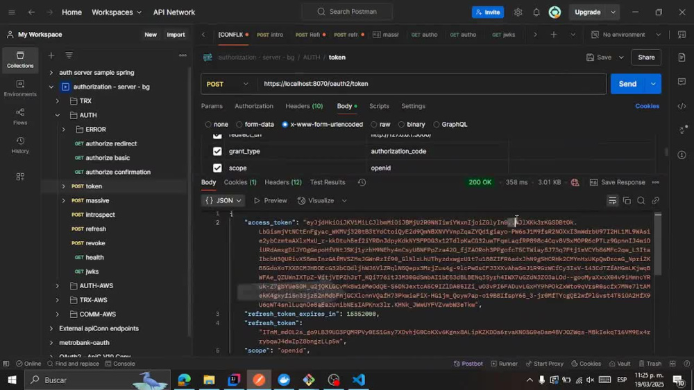694x390 pixels.
Task: Search within the response body
Action: [x=641, y=200]
